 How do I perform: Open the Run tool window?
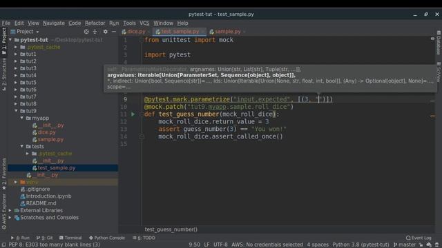click(20, 238)
